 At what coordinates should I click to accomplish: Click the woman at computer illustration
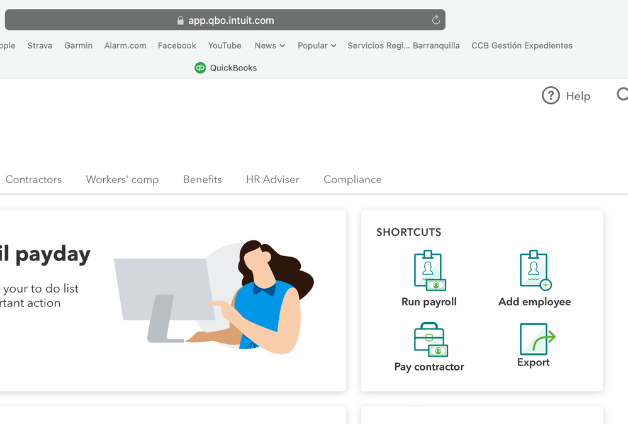[214, 297]
